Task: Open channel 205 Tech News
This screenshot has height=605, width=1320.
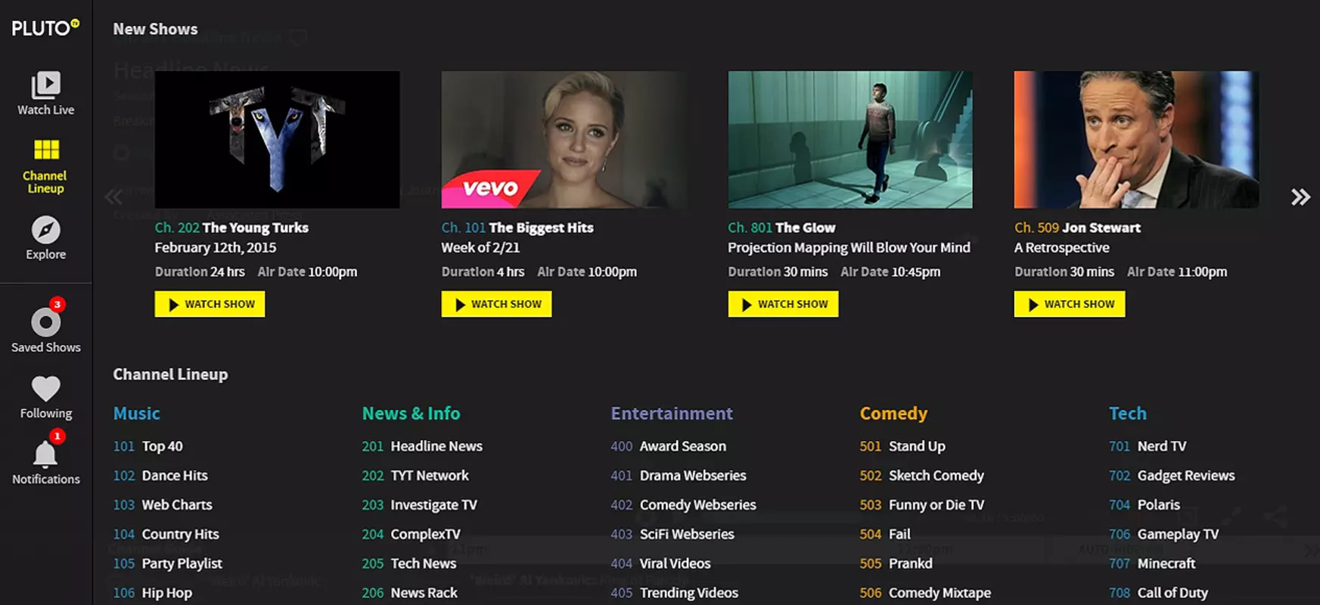Action: pos(409,564)
